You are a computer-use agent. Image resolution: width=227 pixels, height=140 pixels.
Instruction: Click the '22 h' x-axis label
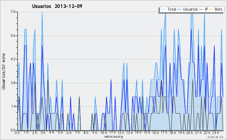point(207,132)
